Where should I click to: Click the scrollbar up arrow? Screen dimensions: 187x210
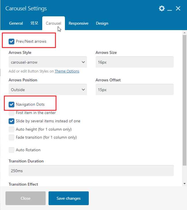pyautogui.click(x=184, y=33)
